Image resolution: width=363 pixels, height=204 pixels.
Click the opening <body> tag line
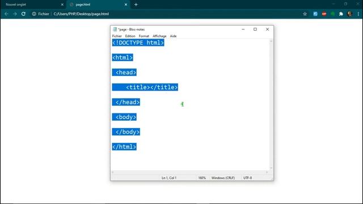click(x=124, y=117)
